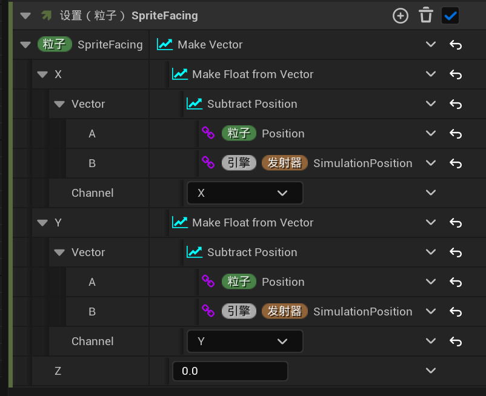Click the link icon beside first 粒子 Position

pyautogui.click(x=208, y=134)
